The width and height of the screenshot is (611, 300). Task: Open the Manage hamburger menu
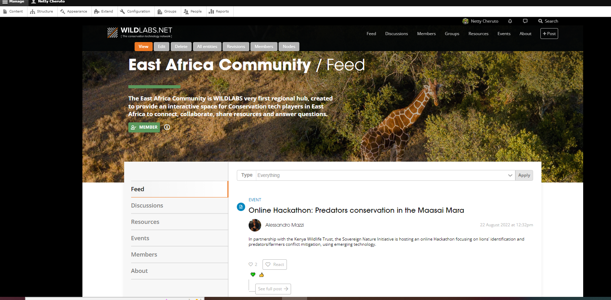coord(14,2)
